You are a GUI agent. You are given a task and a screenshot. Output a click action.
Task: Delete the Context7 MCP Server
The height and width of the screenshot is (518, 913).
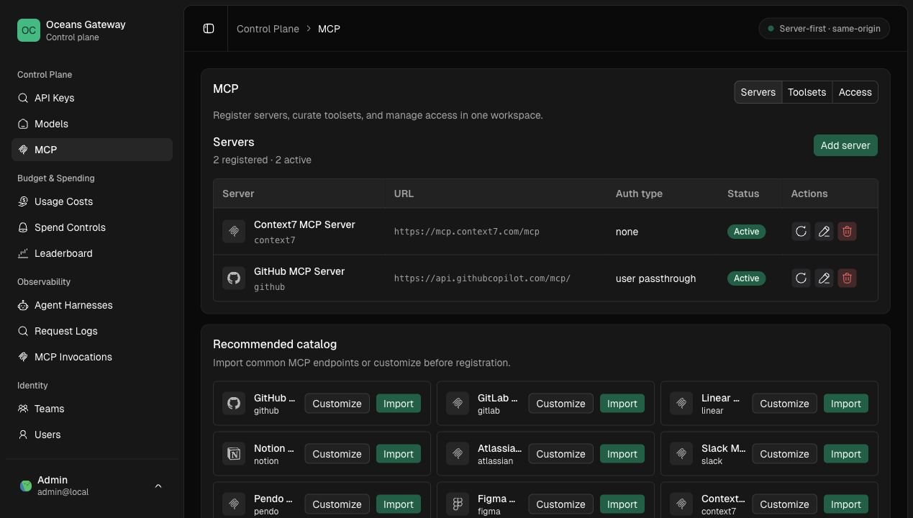(847, 232)
